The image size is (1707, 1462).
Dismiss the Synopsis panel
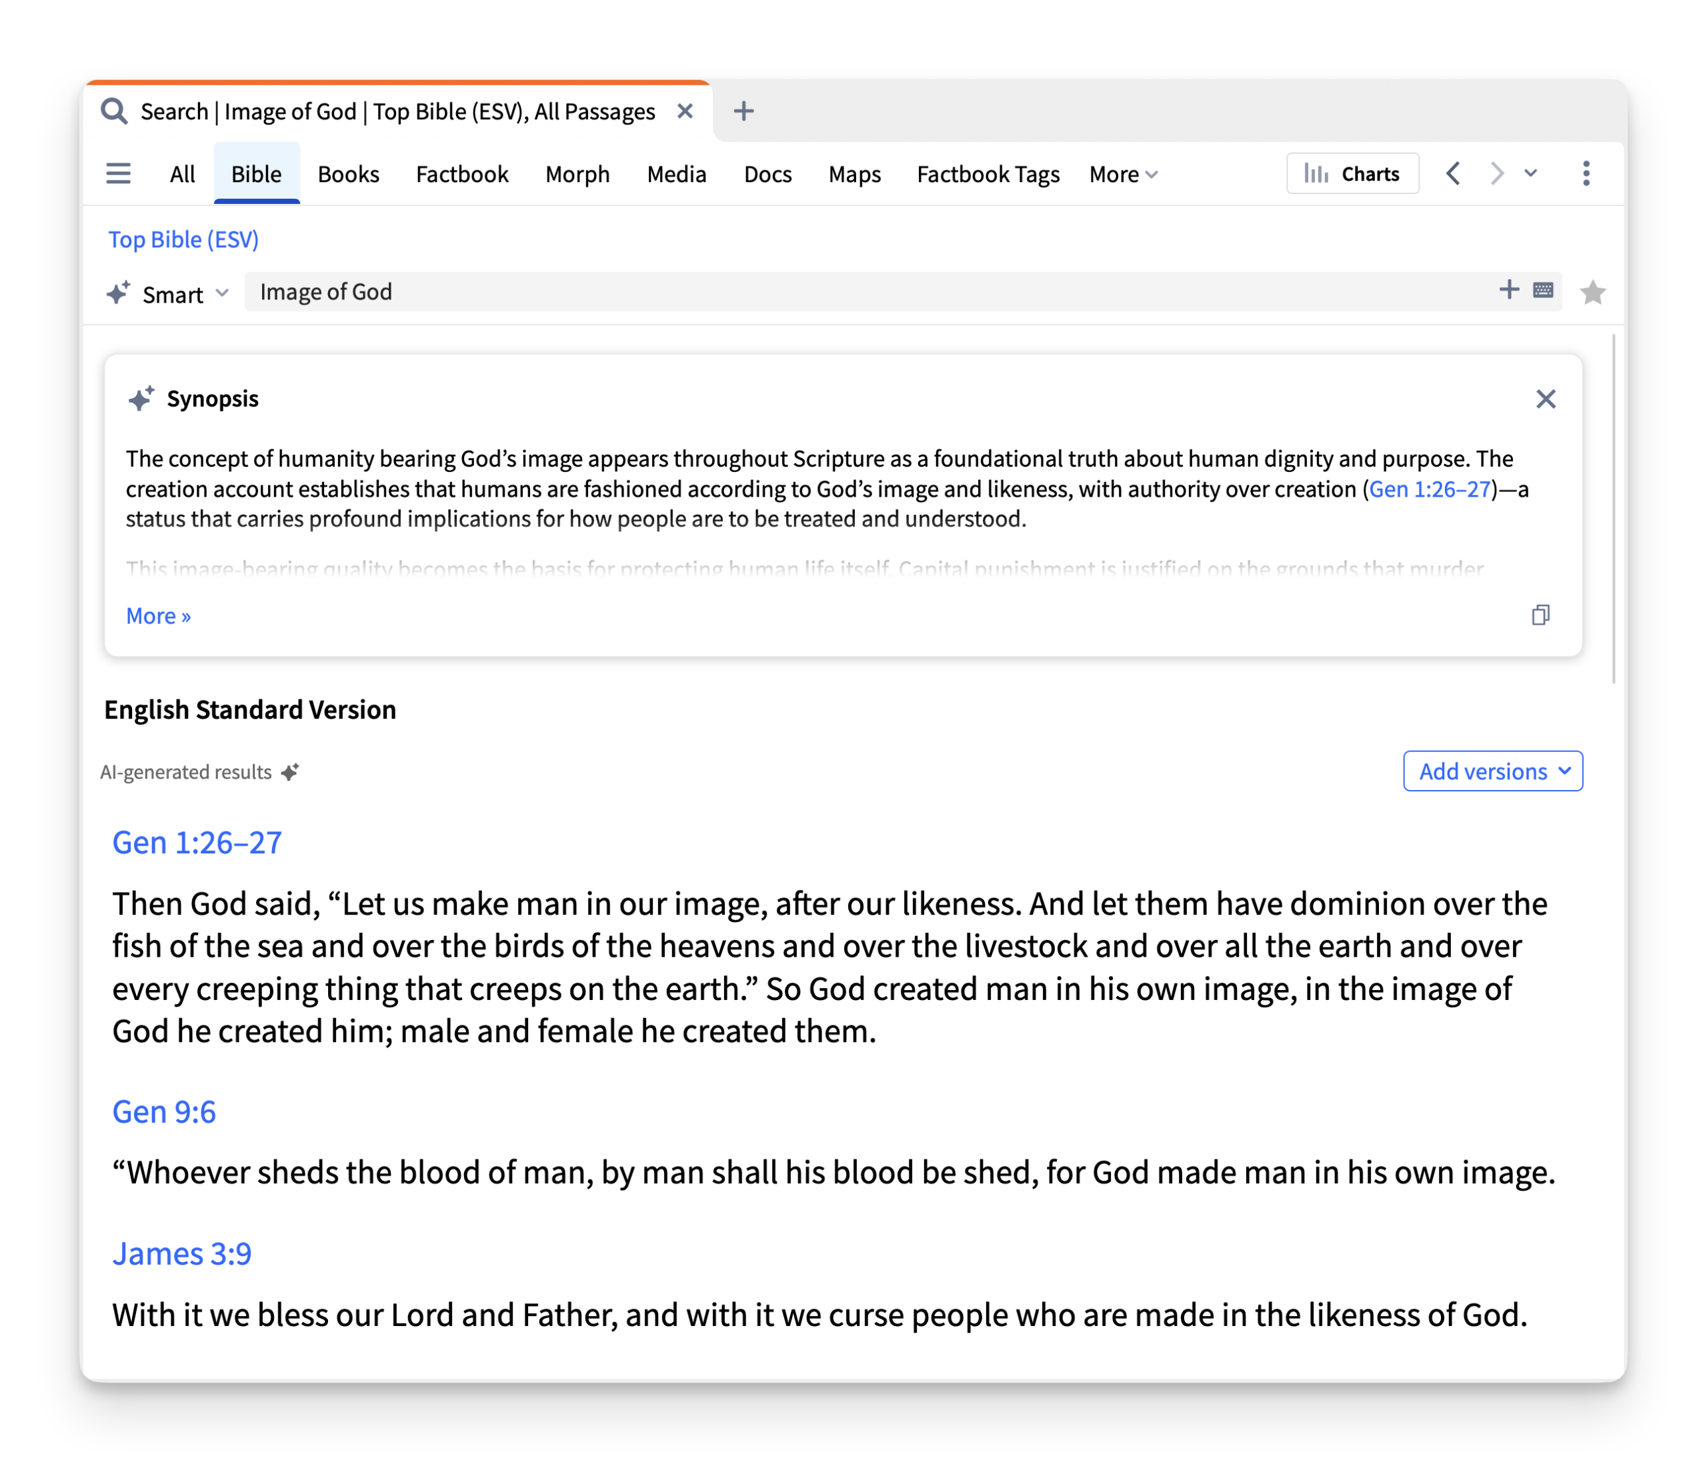tap(1546, 399)
